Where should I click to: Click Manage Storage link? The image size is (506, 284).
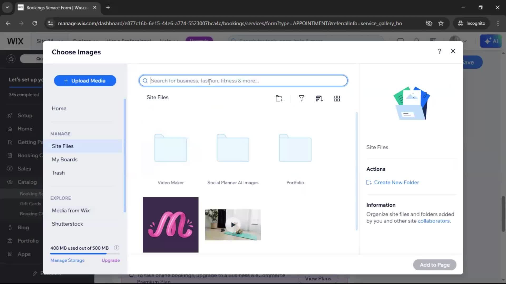[x=67, y=260]
